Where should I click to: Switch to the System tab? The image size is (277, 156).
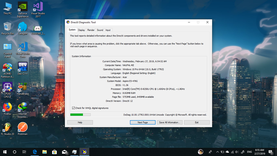[x=72, y=30]
